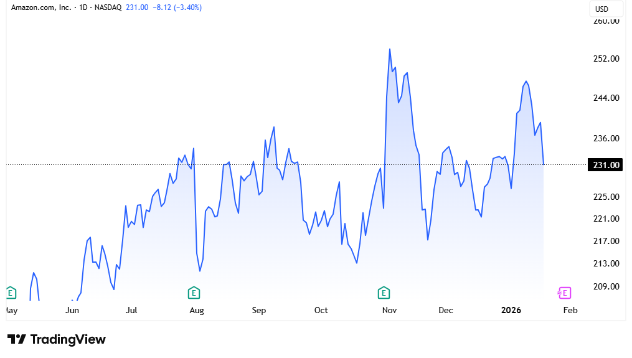Click the 221.00 price axis label
Image resolution: width=632 pixels, height=358 pixels.
click(606, 219)
